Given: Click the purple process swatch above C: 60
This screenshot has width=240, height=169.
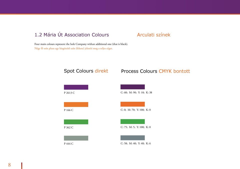Looking at the screenshot, I should (132, 87).
